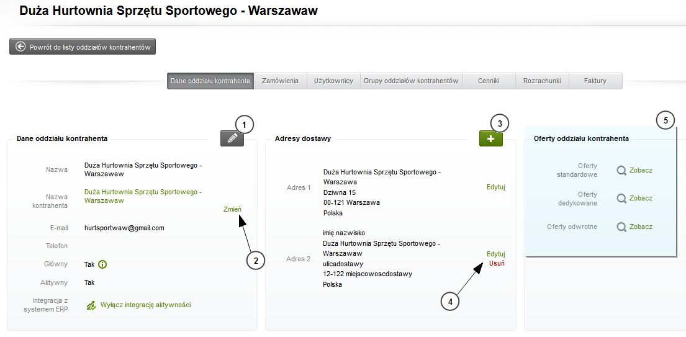This screenshot has width=686, height=337.
Task: Delete Adres 2 using Usuń
Action: [496, 263]
